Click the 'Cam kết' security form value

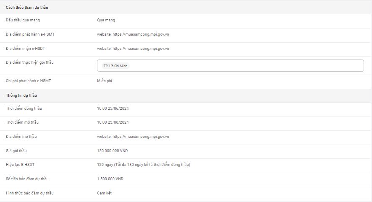pyautogui.click(x=104, y=193)
